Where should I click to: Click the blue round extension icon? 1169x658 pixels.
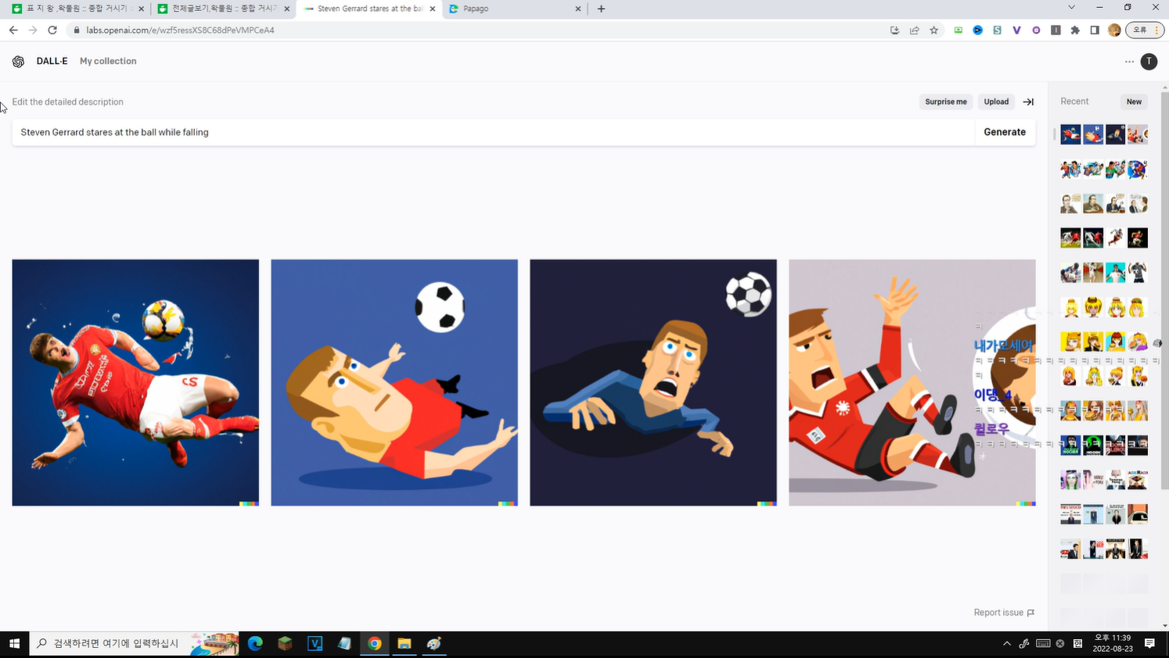click(977, 30)
